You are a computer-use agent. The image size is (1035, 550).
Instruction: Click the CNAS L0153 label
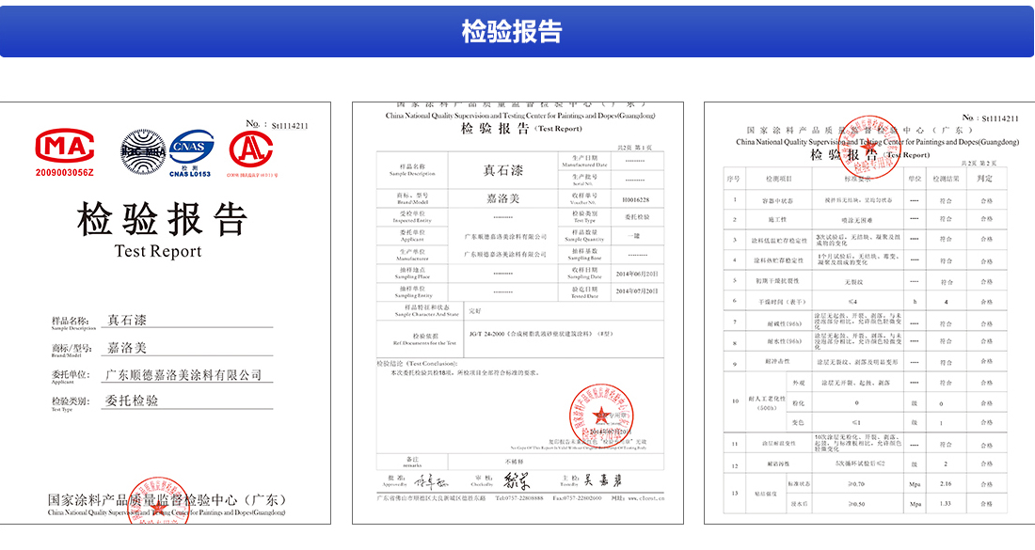coord(190,174)
